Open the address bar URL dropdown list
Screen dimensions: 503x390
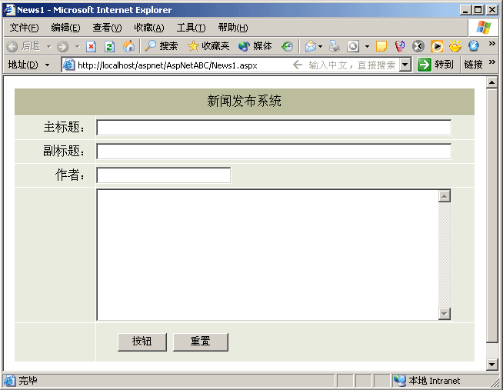[405, 65]
